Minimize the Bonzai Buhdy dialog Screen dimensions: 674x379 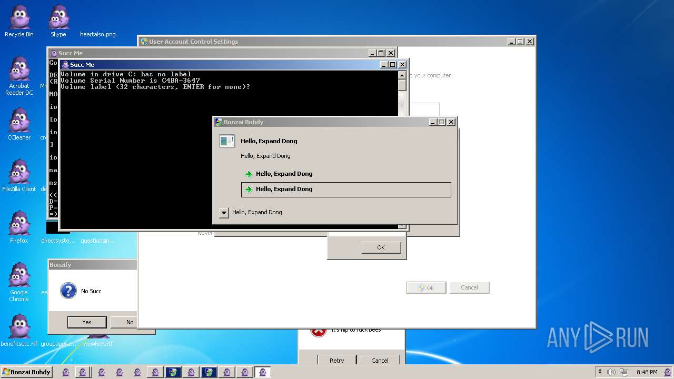tap(432, 122)
